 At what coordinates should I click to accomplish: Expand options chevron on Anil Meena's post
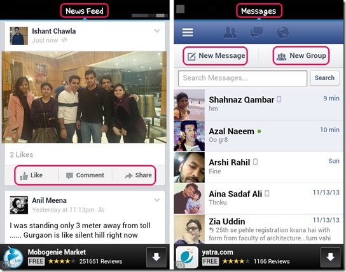coord(157,200)
